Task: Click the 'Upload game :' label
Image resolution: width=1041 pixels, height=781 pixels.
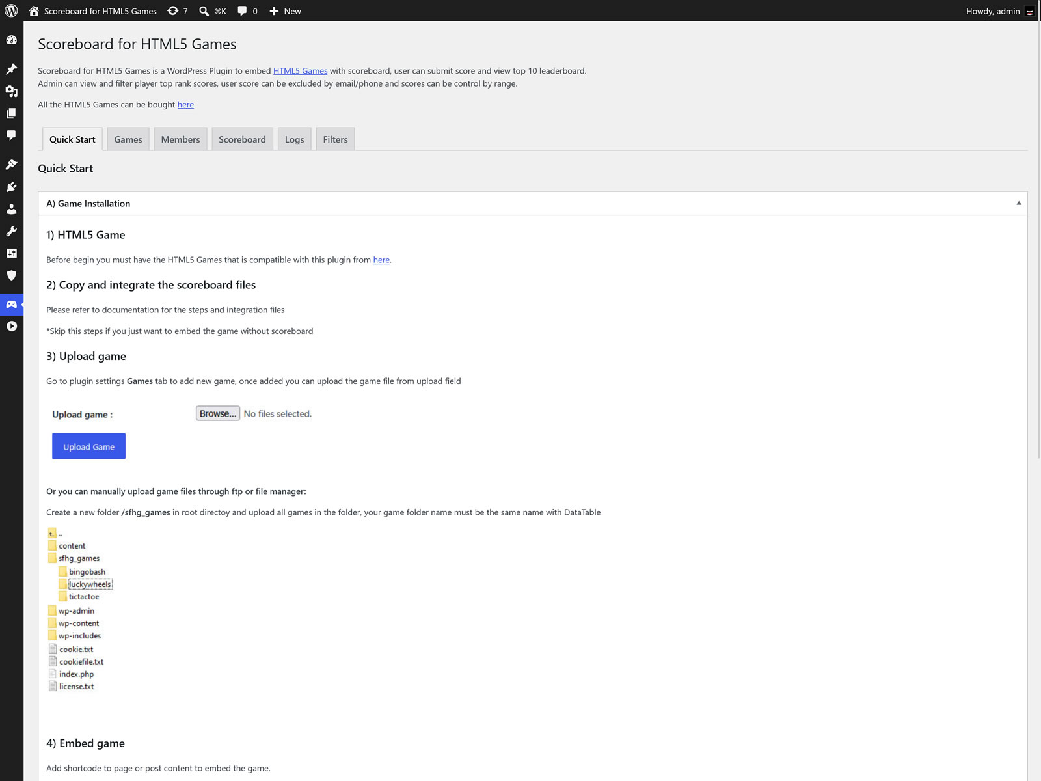Action: (82, 415)
